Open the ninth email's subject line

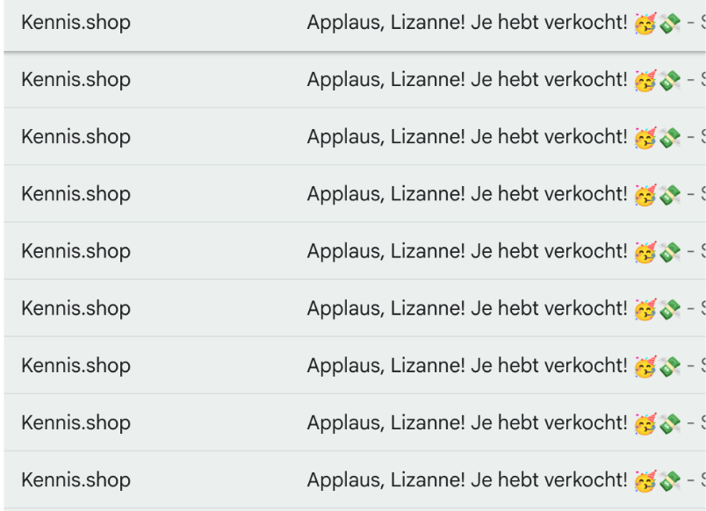pyautogui.click(x=467, y=479)
